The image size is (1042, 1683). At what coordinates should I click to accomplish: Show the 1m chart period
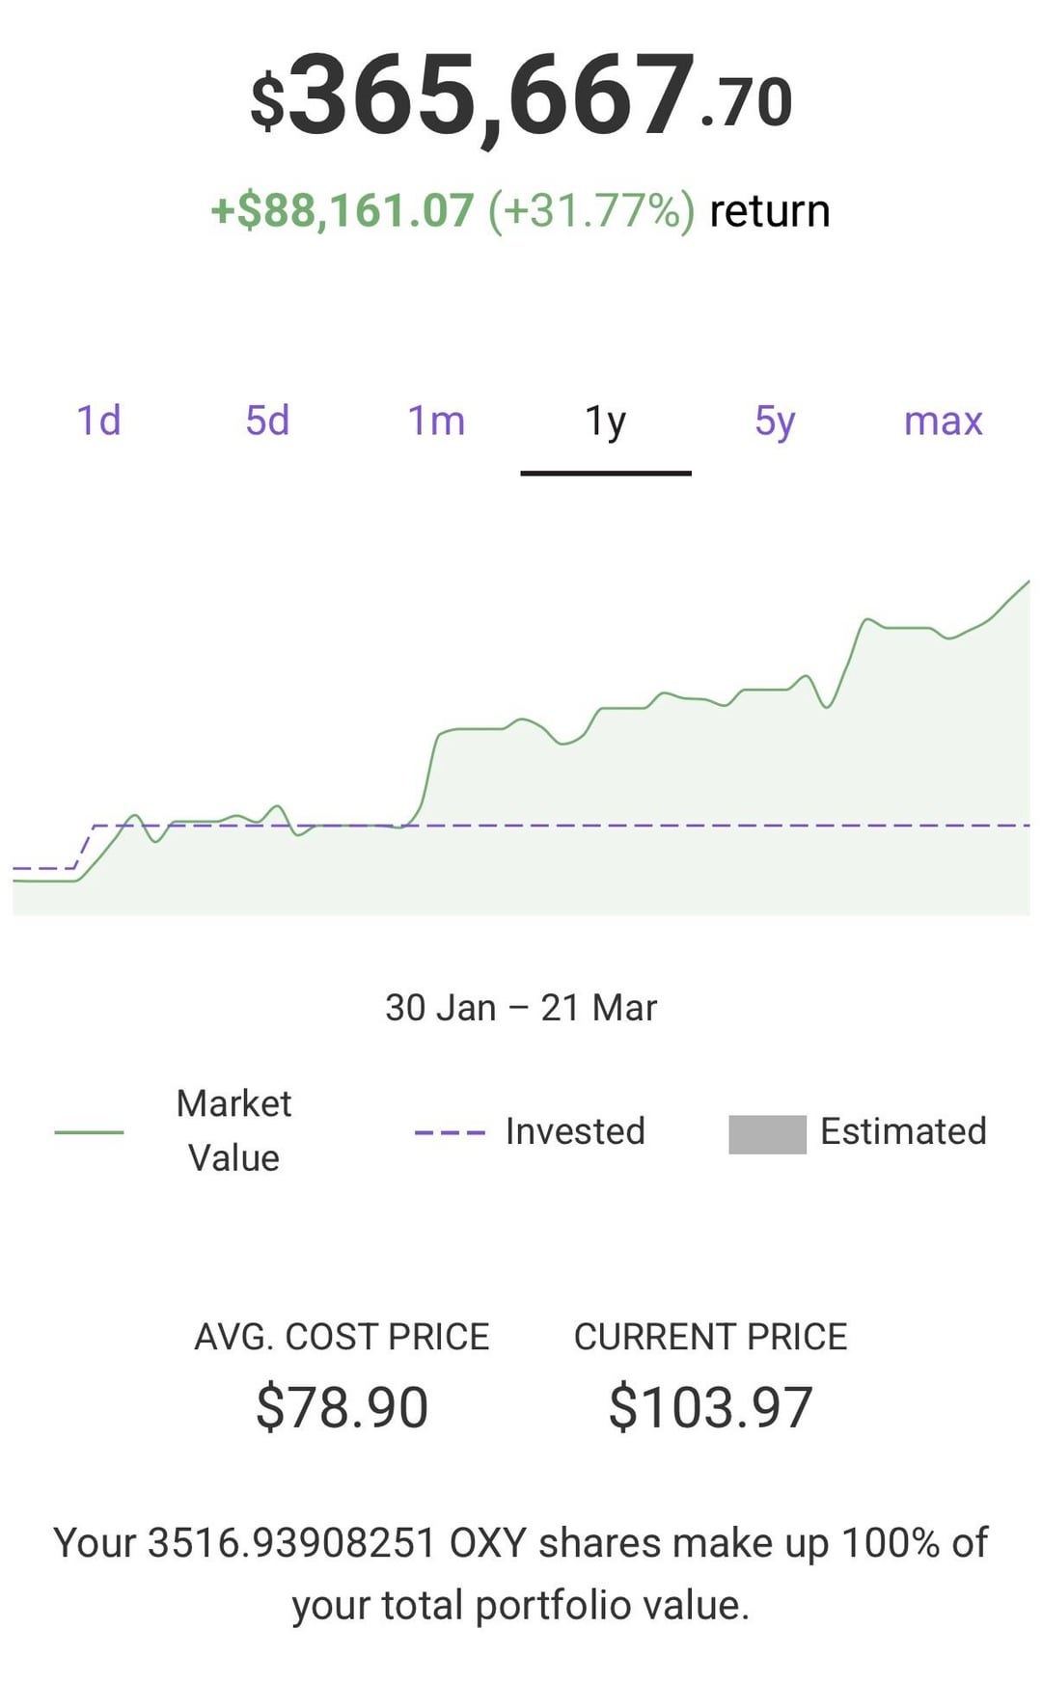pyautogui.click(x=436, y=421)
